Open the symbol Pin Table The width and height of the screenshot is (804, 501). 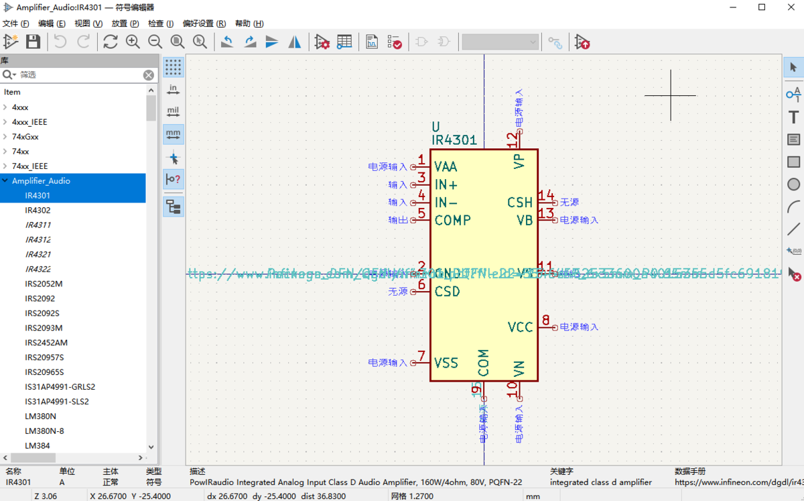click(x=344, y=42)
